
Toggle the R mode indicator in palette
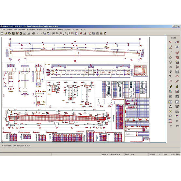pos(177,121)
